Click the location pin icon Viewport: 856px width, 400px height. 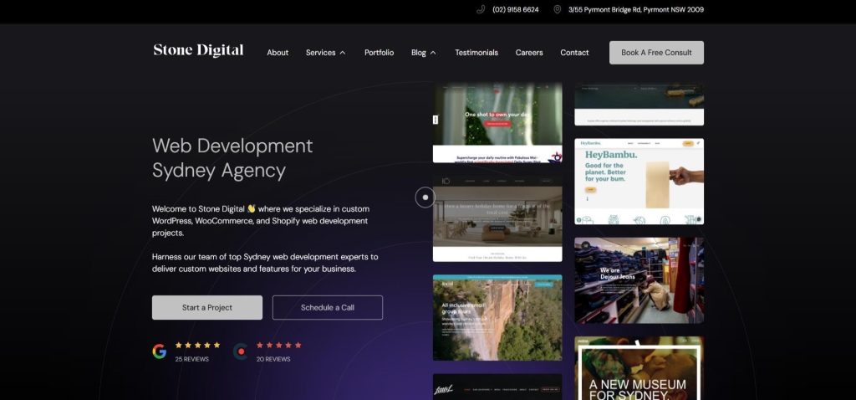click(x=557, y=9)
